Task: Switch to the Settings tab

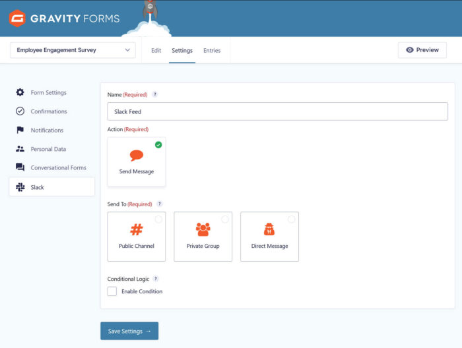Action: coord(182,50)
